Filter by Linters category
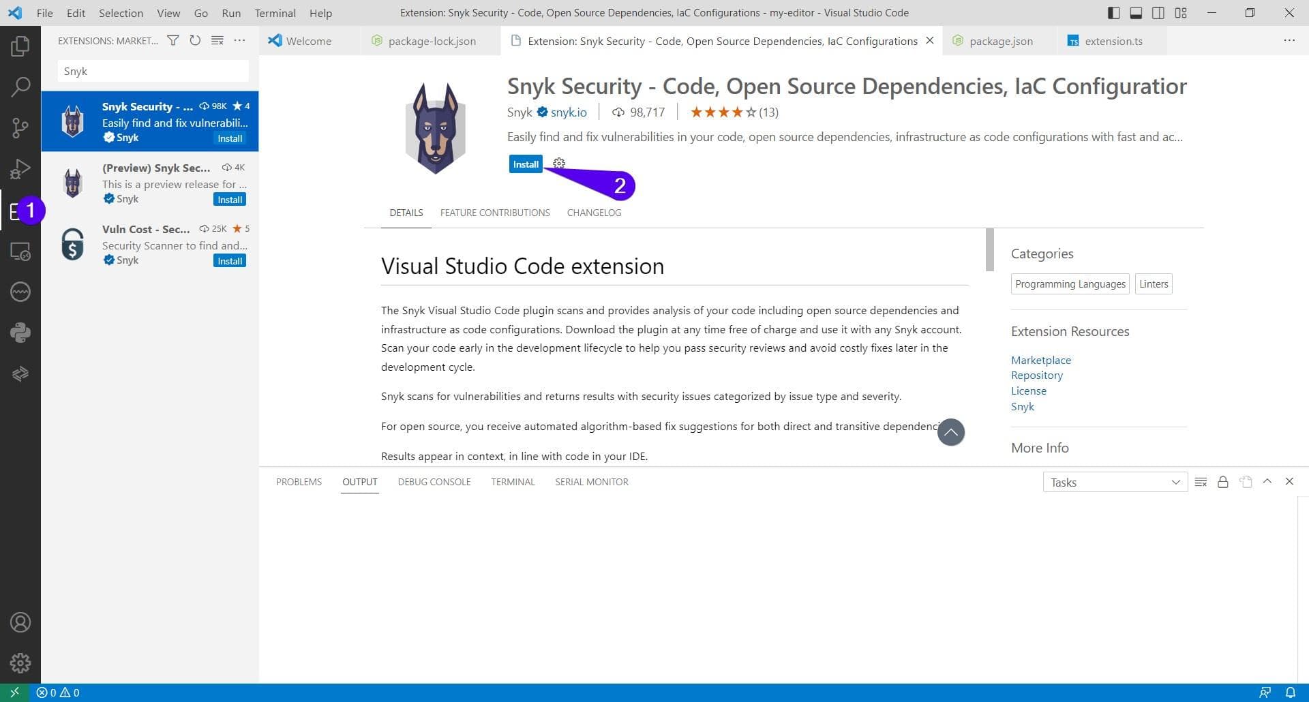The image size is (1309, 702). click(1154, 284)
